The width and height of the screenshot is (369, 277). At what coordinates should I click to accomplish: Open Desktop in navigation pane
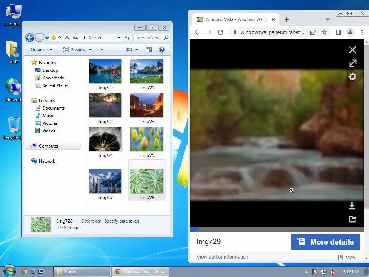click(x=50, y=70)
